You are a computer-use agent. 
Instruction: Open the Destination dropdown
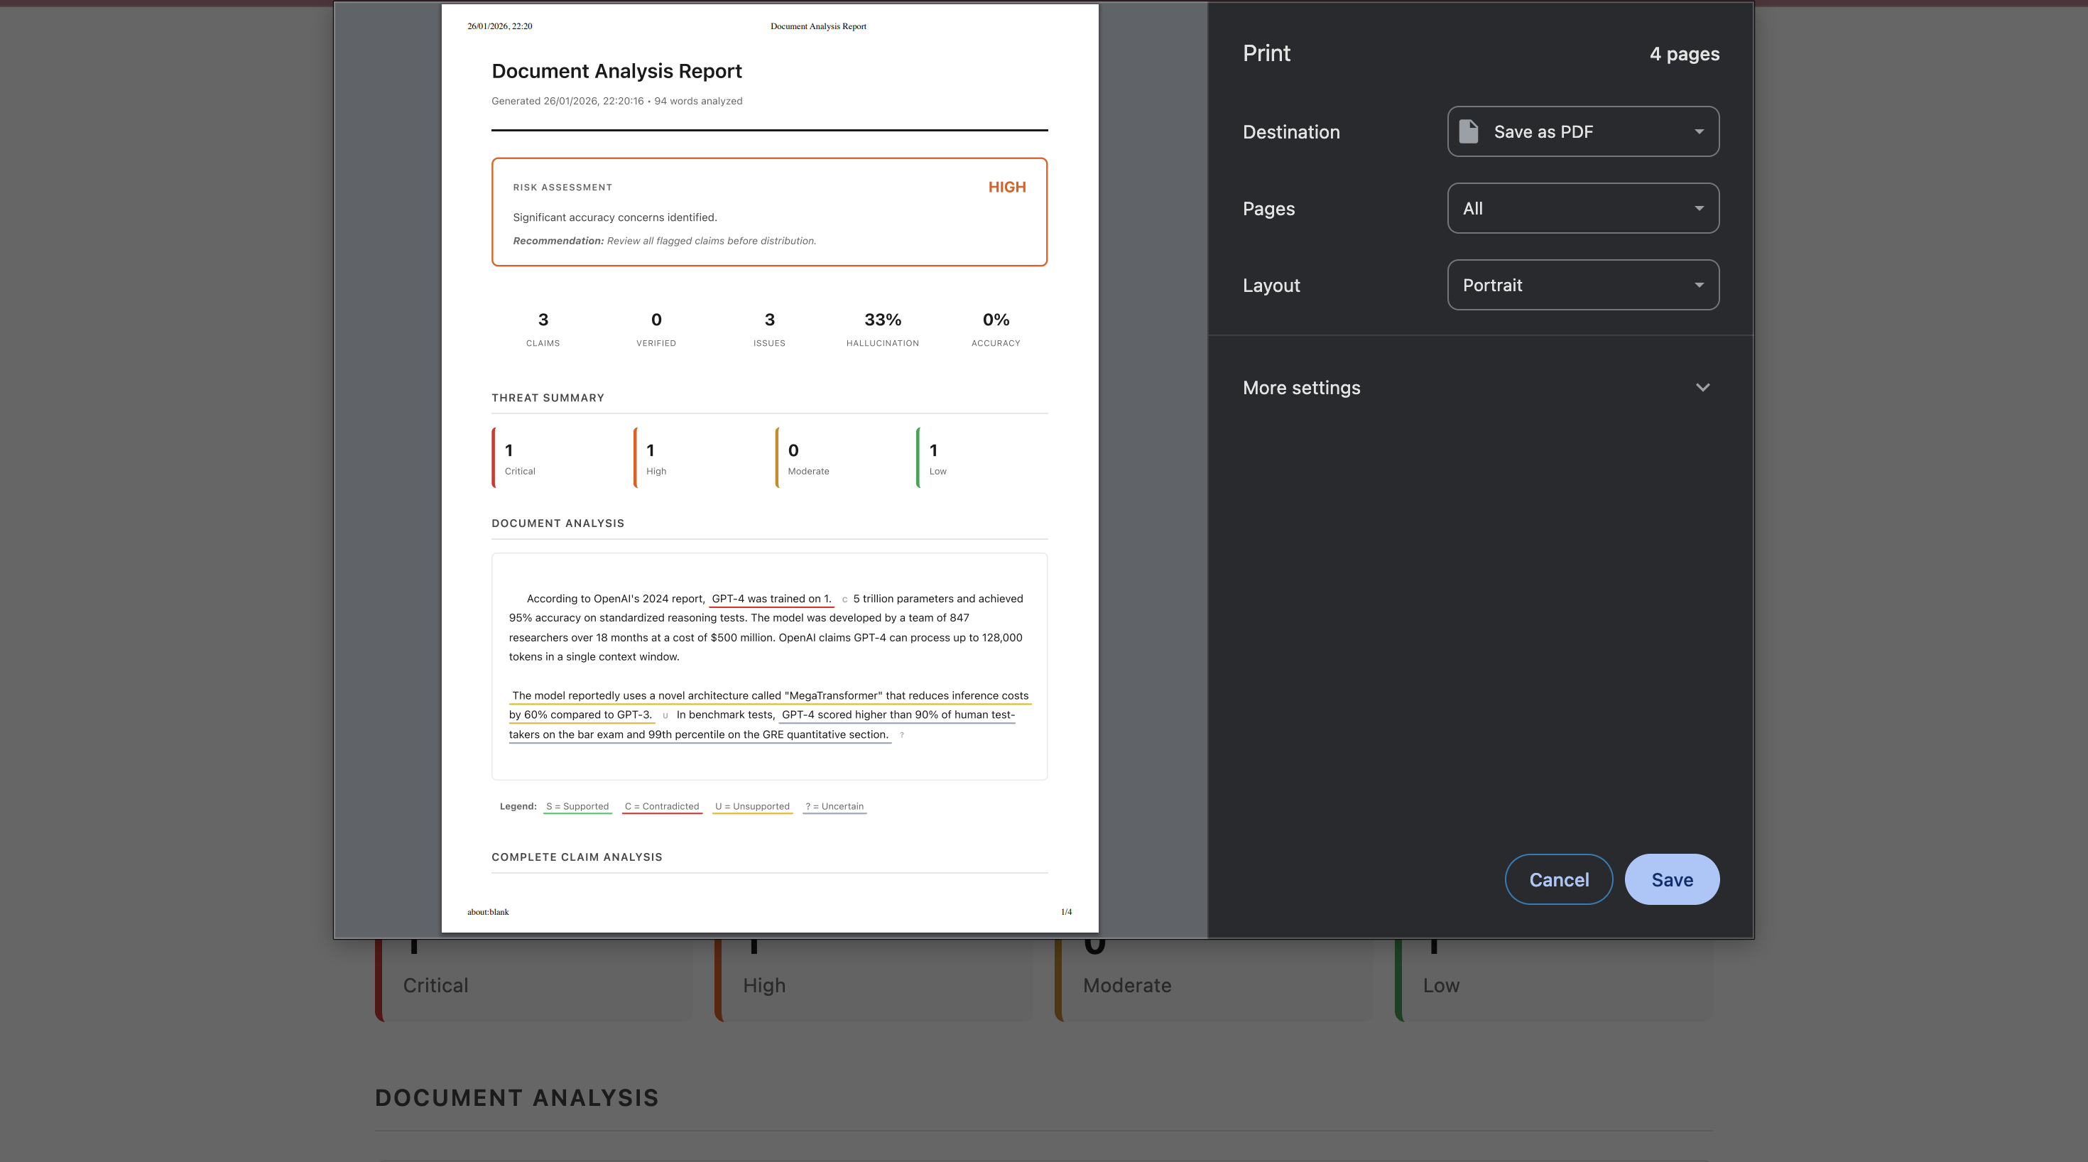coord(1582,131)
